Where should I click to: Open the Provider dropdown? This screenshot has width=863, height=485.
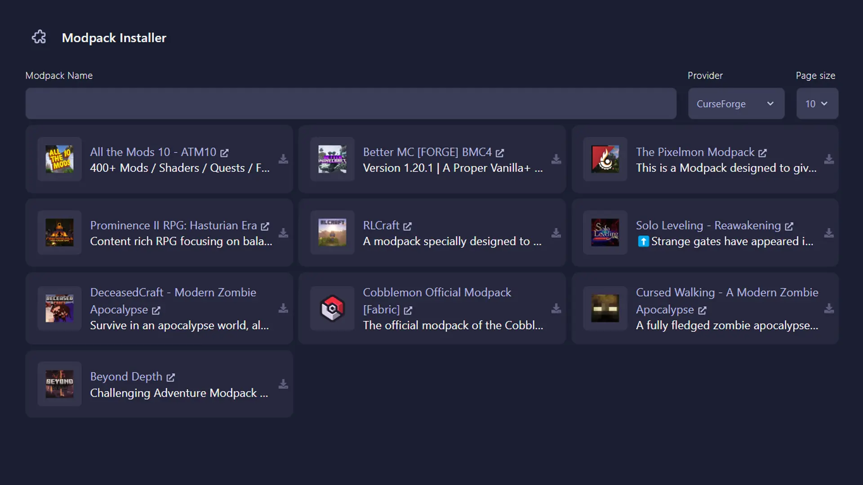click(x=736, y=103)
